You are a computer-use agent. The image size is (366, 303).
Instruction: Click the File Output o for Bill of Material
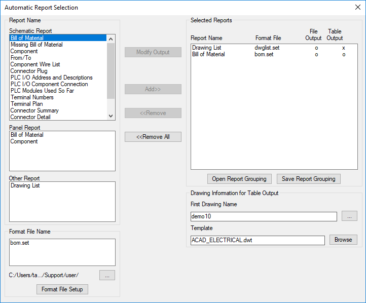(316, 55)
